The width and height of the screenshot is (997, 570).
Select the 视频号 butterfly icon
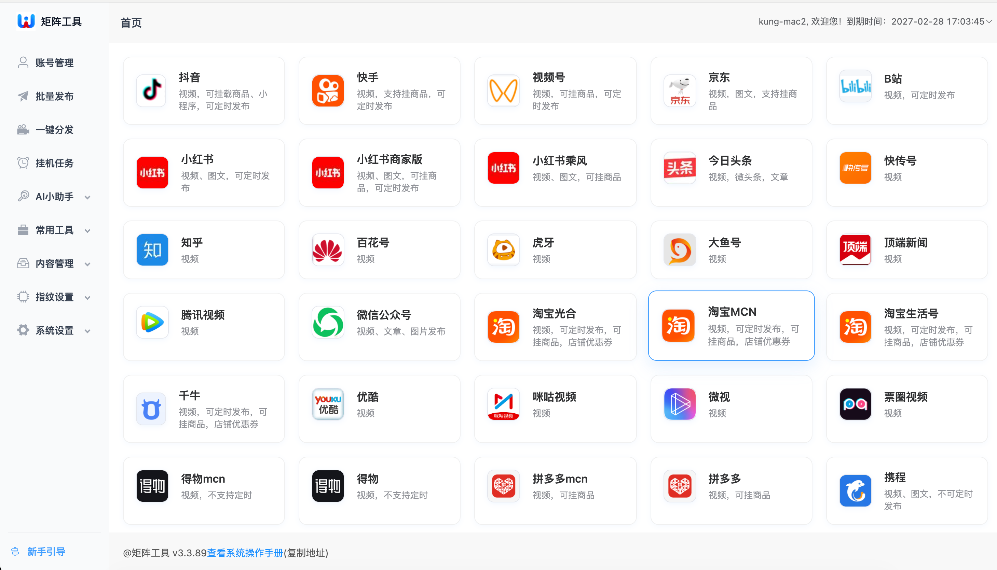click(504, 90)
